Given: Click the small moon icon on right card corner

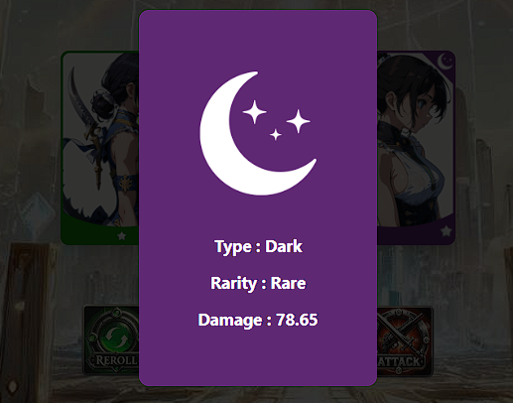Looking at the screenshot, I should point(446,62).
